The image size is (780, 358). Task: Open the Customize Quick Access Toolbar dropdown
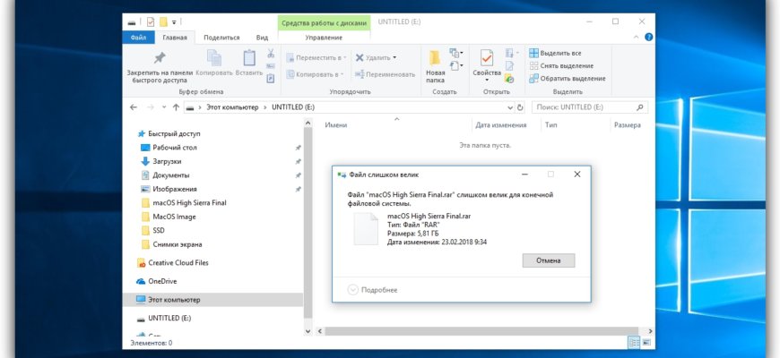(174, 22)
